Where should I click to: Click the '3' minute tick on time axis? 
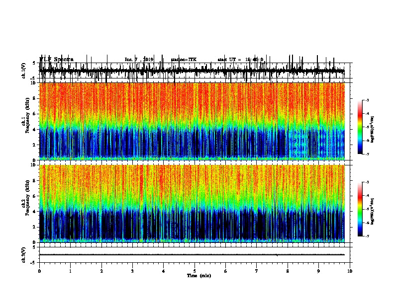pyautogui.click(x=132, y=271)
